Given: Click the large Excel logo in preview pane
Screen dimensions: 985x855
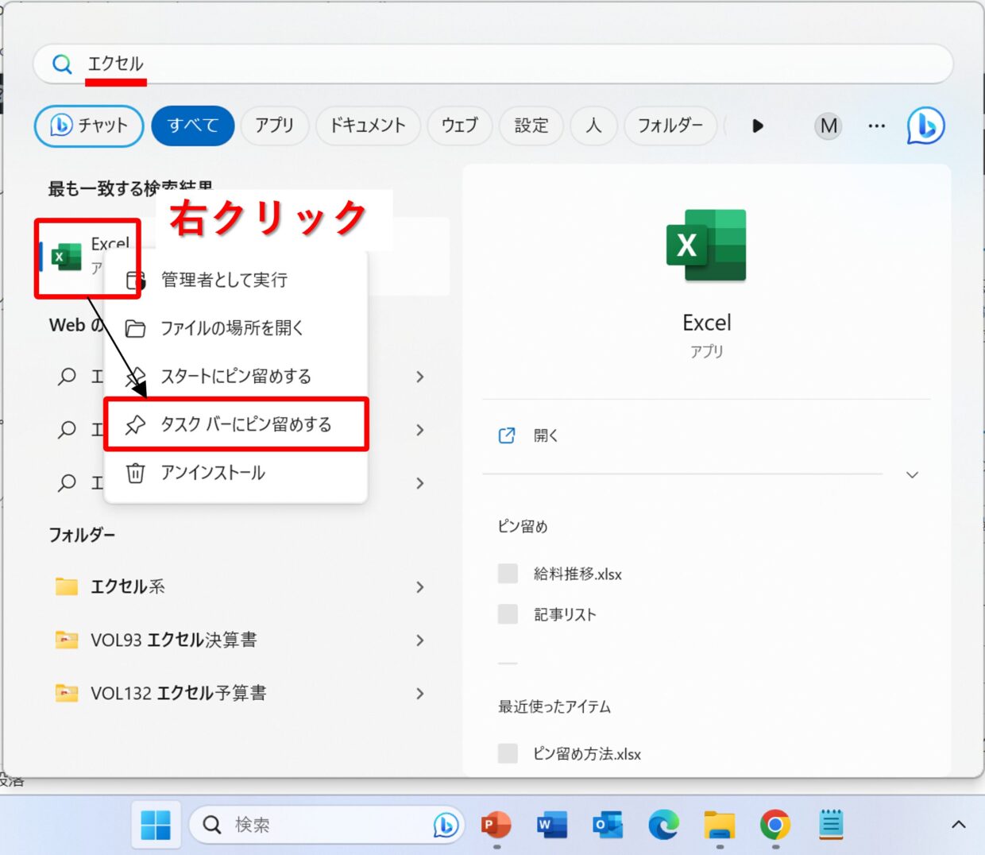Looking at the screenshot, I should coord(706,246).
